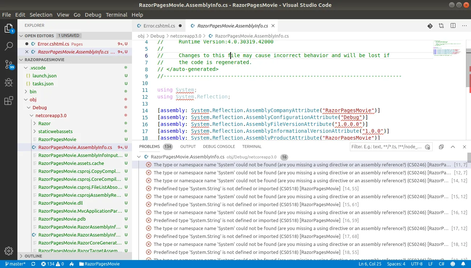This screenshot has width=471, height=268.
Task: Open the Source Control view
Action: pyautogui.click(x=9, y=65)
